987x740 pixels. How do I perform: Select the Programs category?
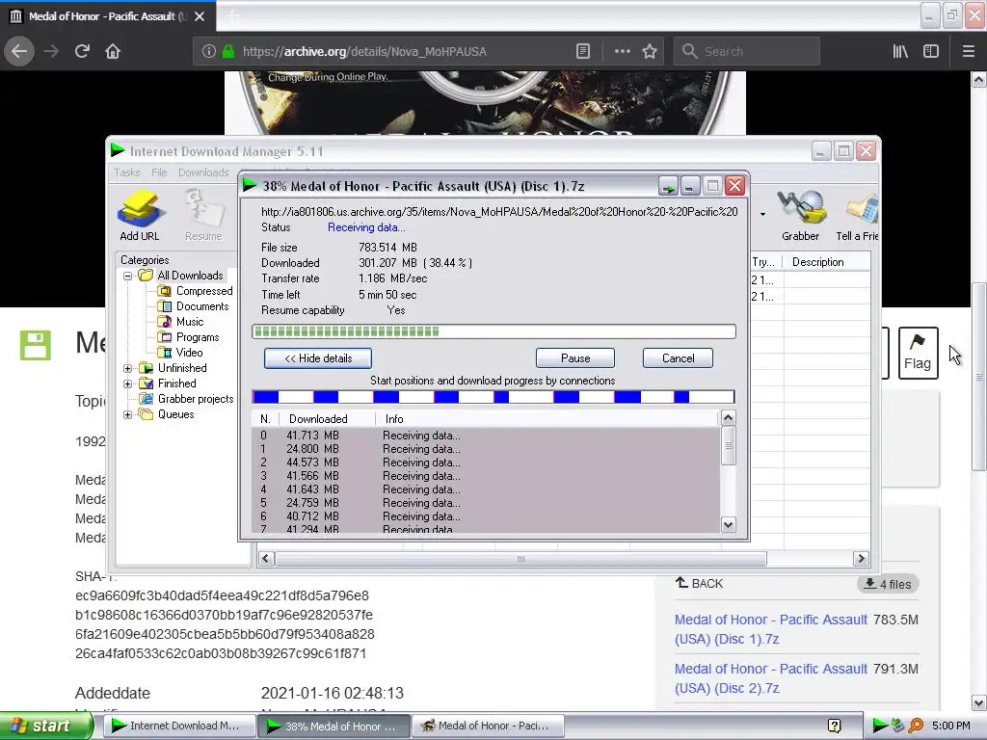(x=188, y=336)
